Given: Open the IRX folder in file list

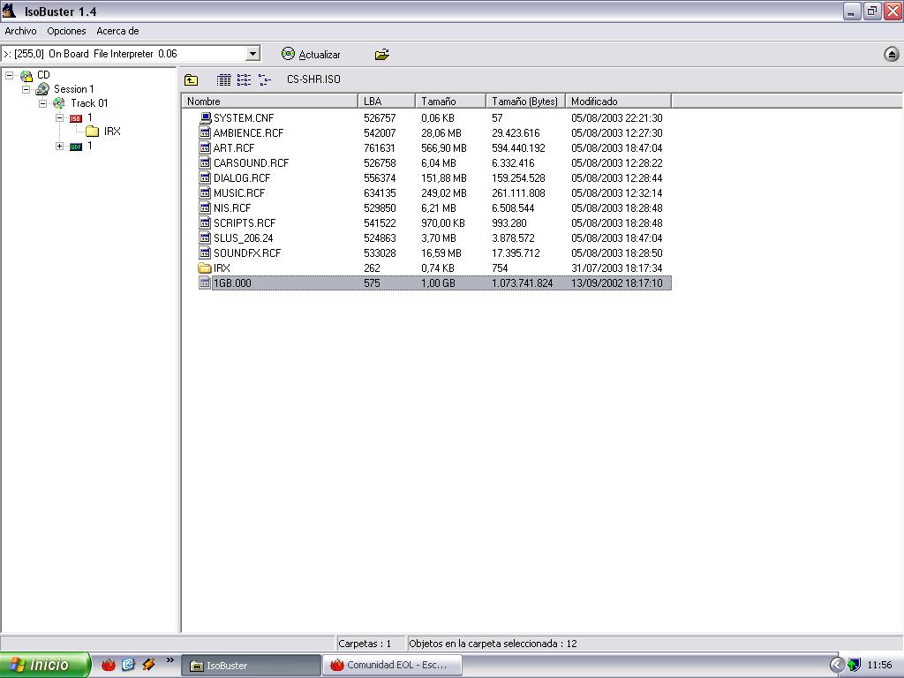Looking at the screenshot, I should coord(221,268).
